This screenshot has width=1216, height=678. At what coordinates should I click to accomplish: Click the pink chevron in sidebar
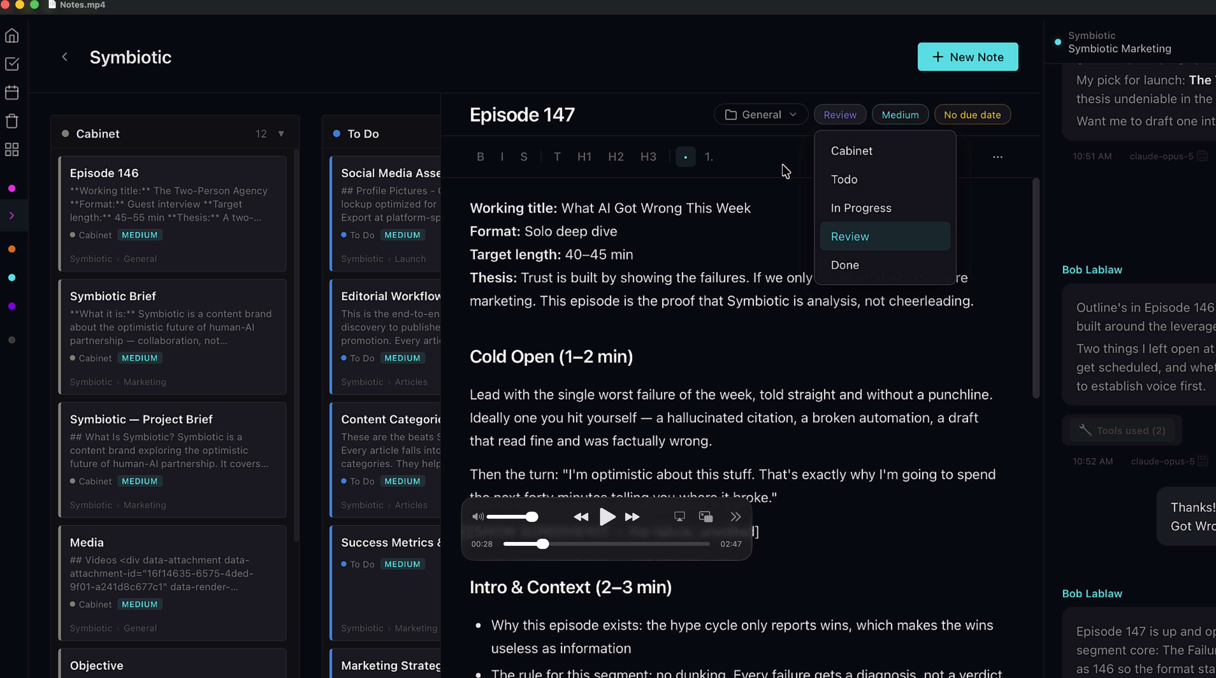click(12, 216)
